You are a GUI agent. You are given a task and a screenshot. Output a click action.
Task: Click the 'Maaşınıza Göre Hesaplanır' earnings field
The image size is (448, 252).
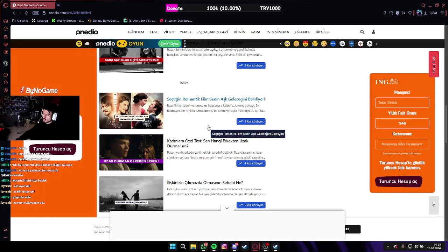(402, 144)
